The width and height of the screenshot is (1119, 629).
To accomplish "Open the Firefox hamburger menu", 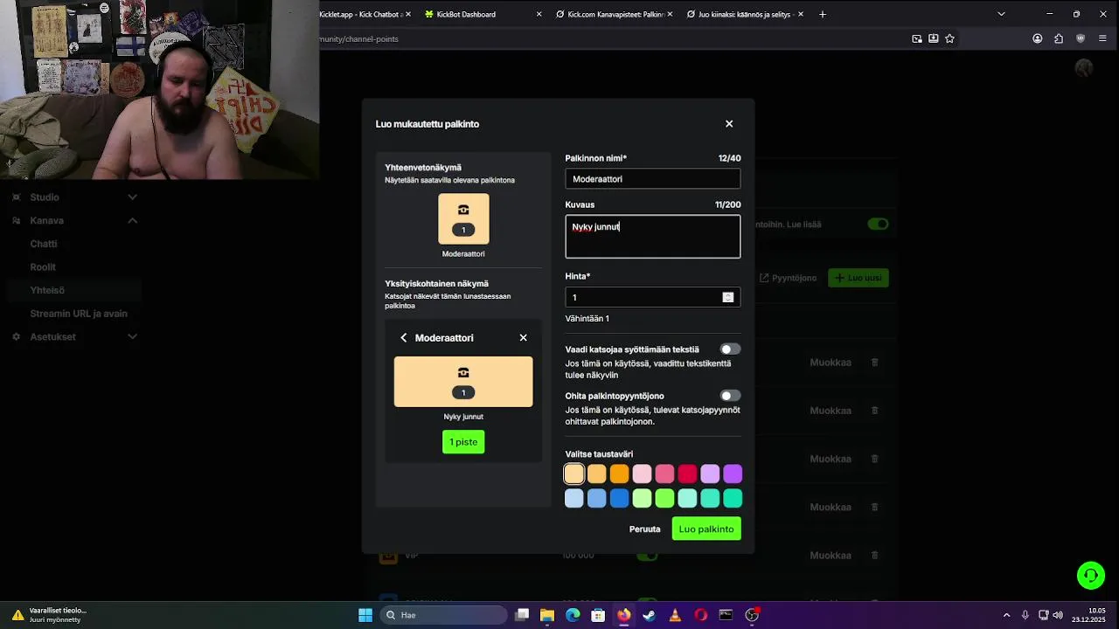I will (x=1102, y=38).
